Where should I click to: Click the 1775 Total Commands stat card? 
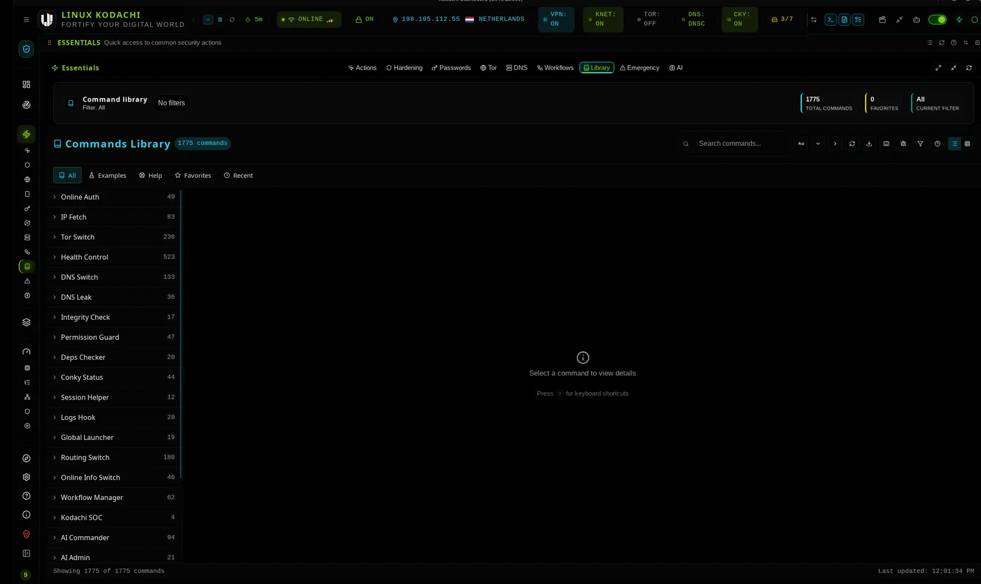pyautogui.click(x=828, y=103)
